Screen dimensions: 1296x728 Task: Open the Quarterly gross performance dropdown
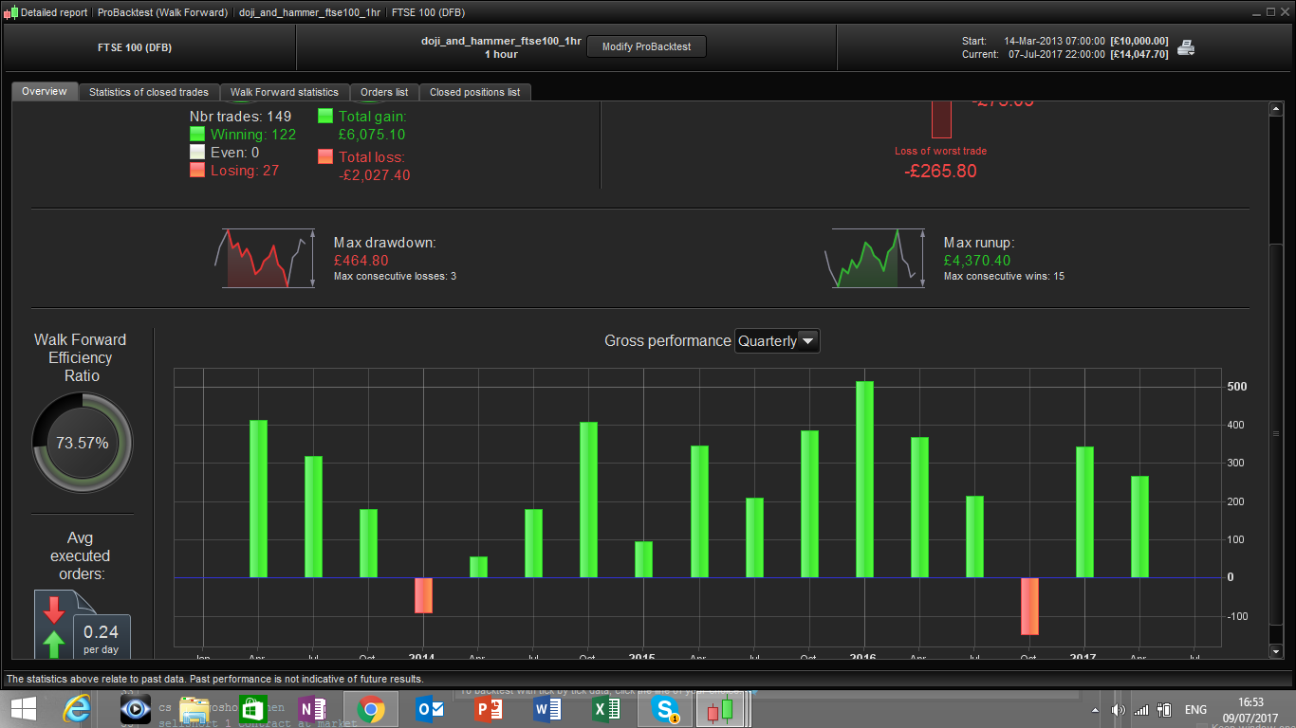click(x=777, y=341)
